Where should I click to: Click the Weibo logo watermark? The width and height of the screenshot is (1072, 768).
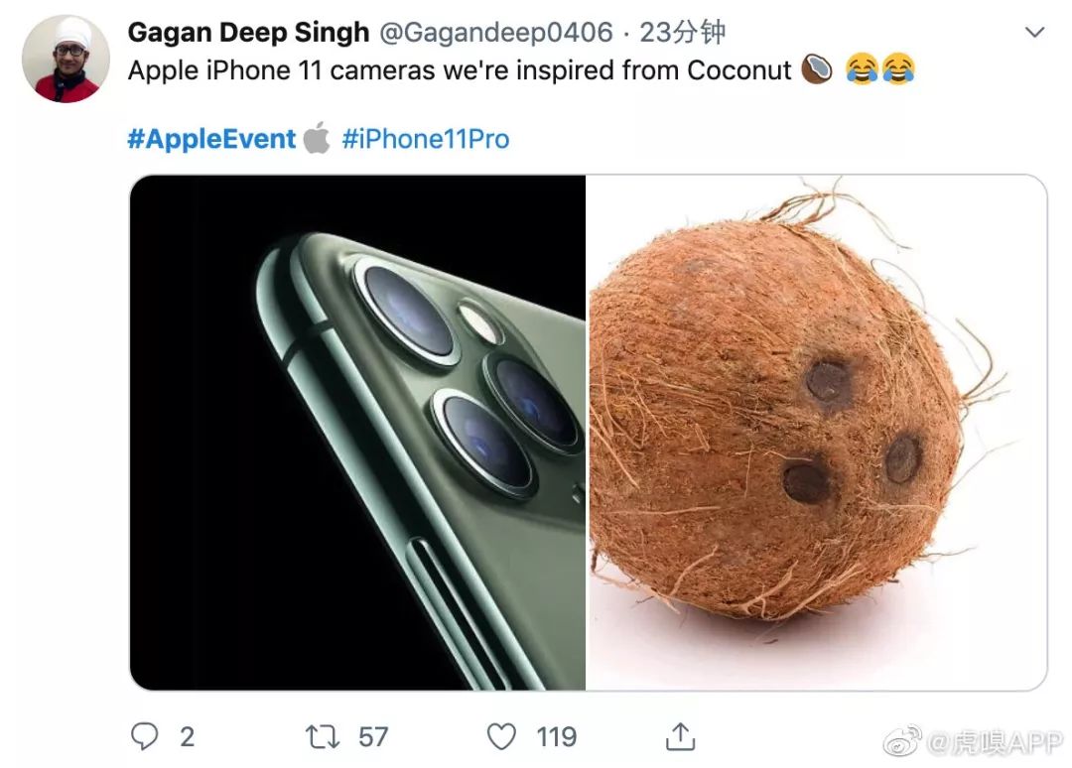[902, 740]
